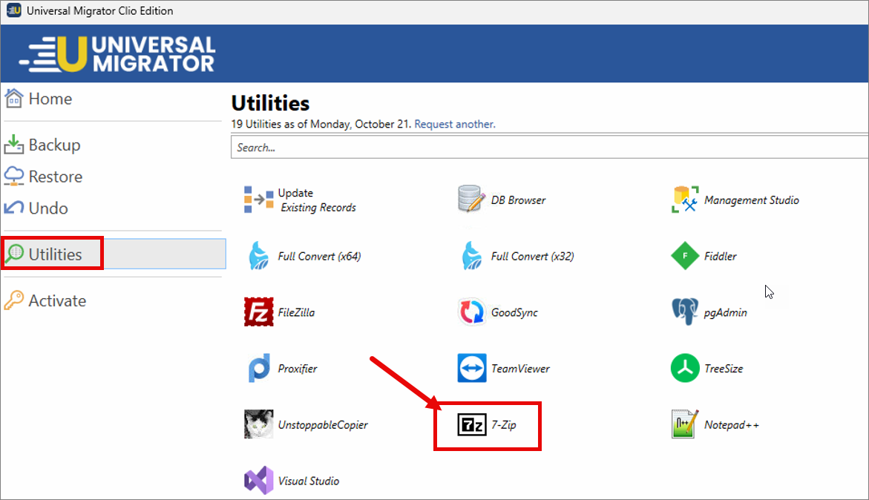Screen dimensions: 869x500
Task: Open the GoodSync sync arrows icon
Action: (x=472, y=312)
